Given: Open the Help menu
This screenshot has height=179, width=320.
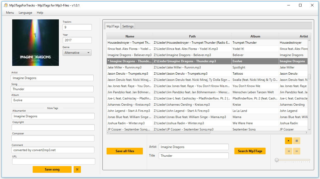Looking at the screenshot, I should pyautogui.click(x=40, y=13).
